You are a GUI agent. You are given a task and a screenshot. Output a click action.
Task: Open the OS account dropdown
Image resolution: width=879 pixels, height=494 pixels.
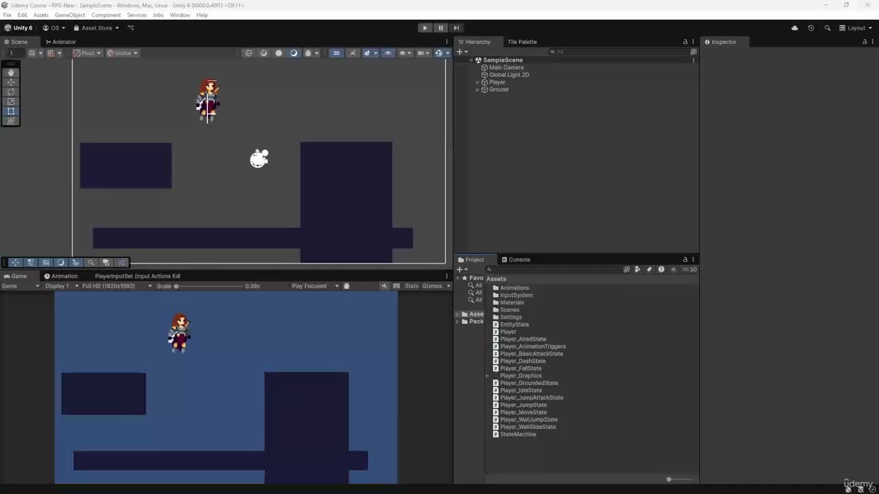coord(54,28)
